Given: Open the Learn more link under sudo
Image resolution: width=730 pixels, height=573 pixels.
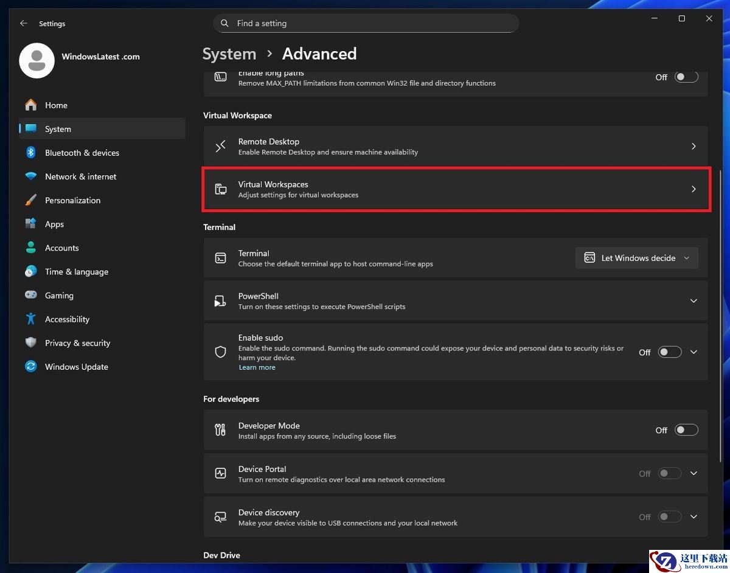Looking at the screenshot, I should click(257, 367).
